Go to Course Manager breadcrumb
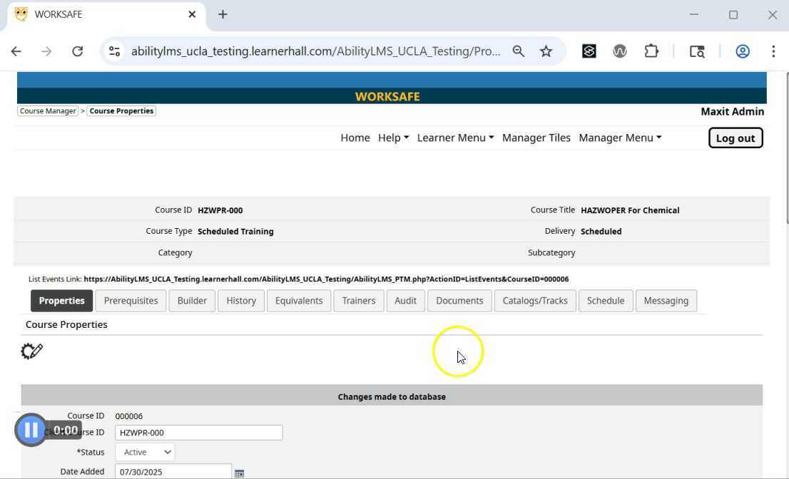The image size is (789, 479). (48, 111)
